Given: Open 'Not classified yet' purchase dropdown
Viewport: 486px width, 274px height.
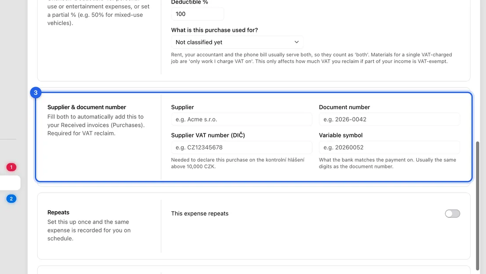Looking at the screenshot, I should 237,42.
